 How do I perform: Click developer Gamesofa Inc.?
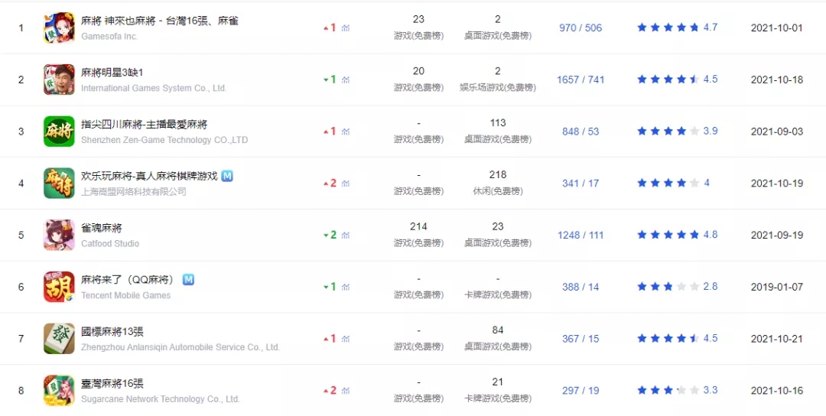[x=109, y=37]
